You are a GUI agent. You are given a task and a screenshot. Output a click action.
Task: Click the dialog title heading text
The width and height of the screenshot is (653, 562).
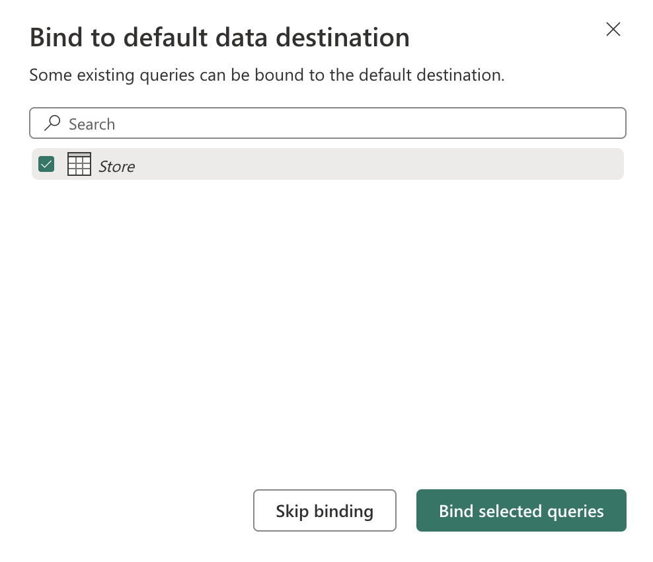219,38
